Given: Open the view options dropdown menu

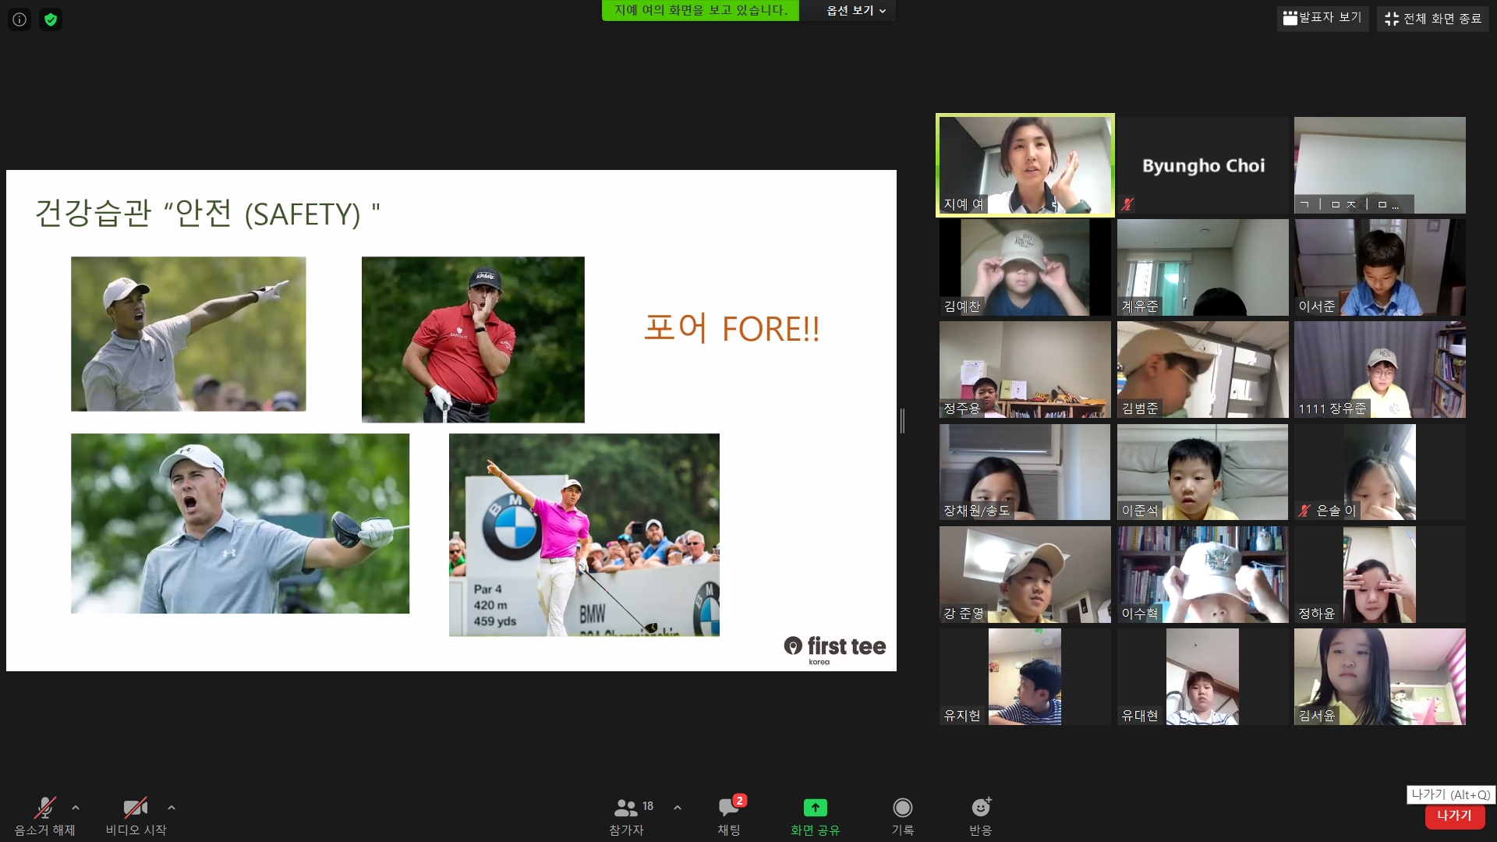Looking at the screenshot, I should pyautogui.click(x=855, y=11).
